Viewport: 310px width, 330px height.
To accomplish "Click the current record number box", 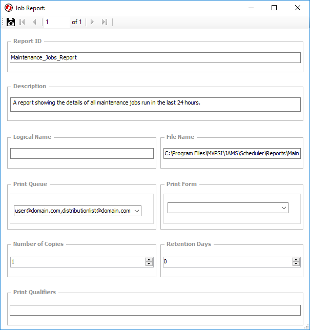I will [56, 22].
